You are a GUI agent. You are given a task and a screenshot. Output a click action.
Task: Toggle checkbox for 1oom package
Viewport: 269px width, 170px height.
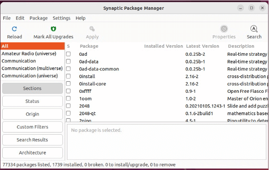coord(68,99)
